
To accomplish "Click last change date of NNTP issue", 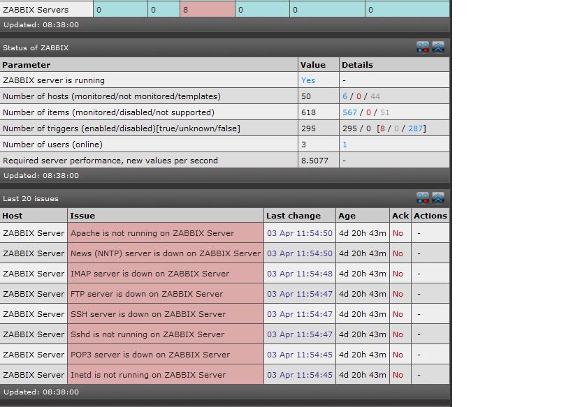I will [300, 253].
